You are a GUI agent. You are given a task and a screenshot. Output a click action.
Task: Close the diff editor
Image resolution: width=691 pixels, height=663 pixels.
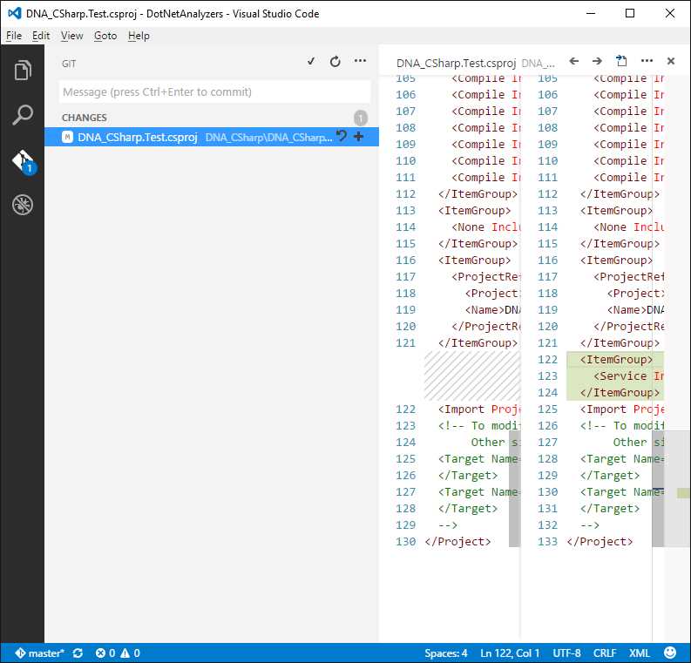[671, 61]
